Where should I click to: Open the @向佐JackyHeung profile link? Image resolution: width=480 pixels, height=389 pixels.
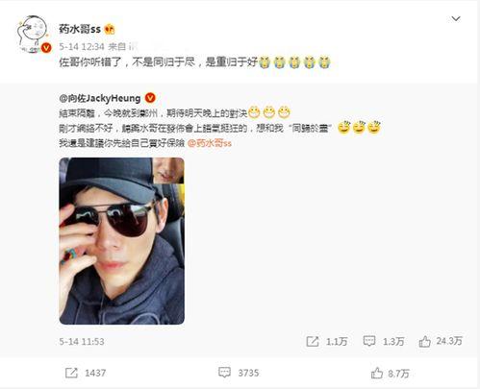click(100, 98)
